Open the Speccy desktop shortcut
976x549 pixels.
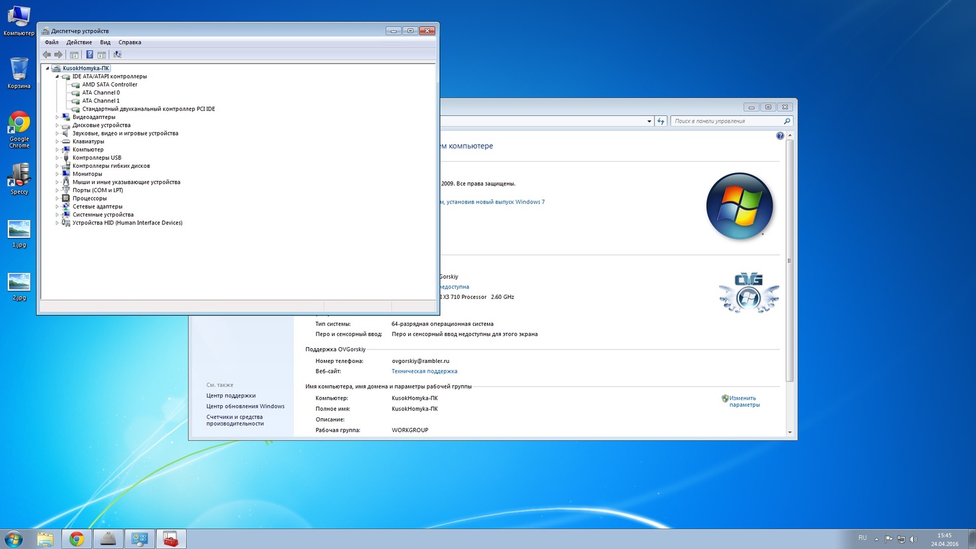[19, 178]
